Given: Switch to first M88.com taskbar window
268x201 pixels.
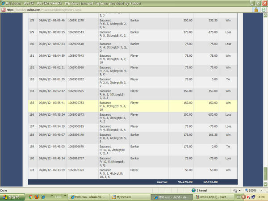Looking at the screenshot, I should click(x=88, y=197).
